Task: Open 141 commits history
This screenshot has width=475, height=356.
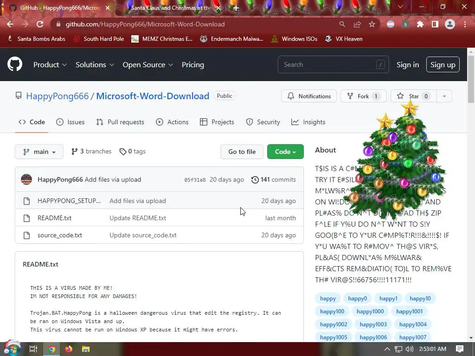Action: 274,179
